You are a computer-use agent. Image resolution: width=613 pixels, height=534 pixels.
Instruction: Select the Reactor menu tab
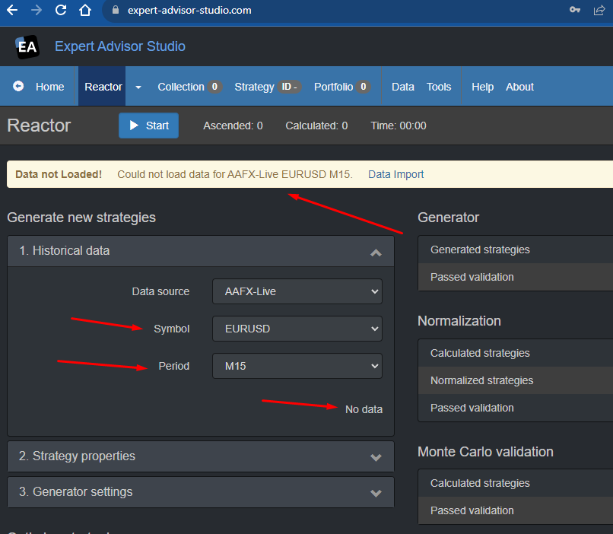pyautogui.click(x=103, y=87)
